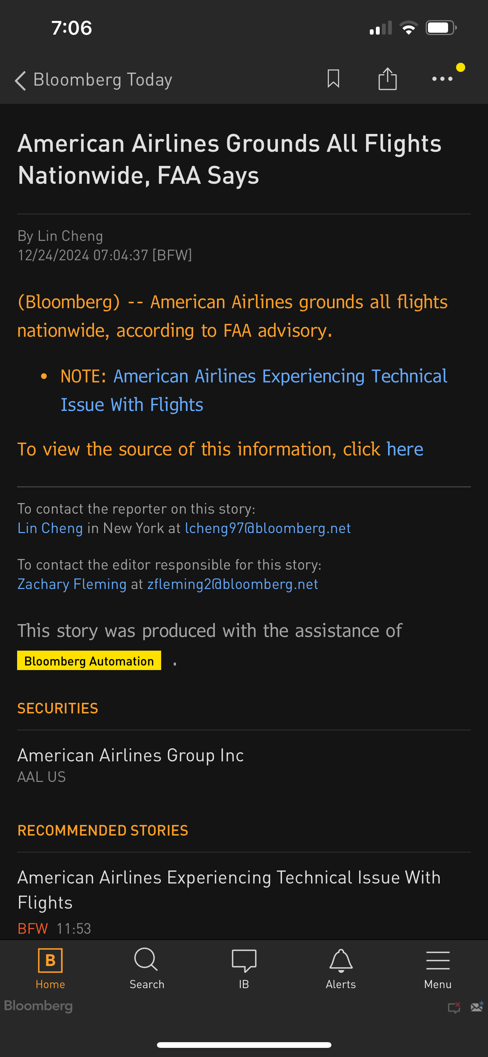
Task: Open the Search tab
Action: pos(146,968)
